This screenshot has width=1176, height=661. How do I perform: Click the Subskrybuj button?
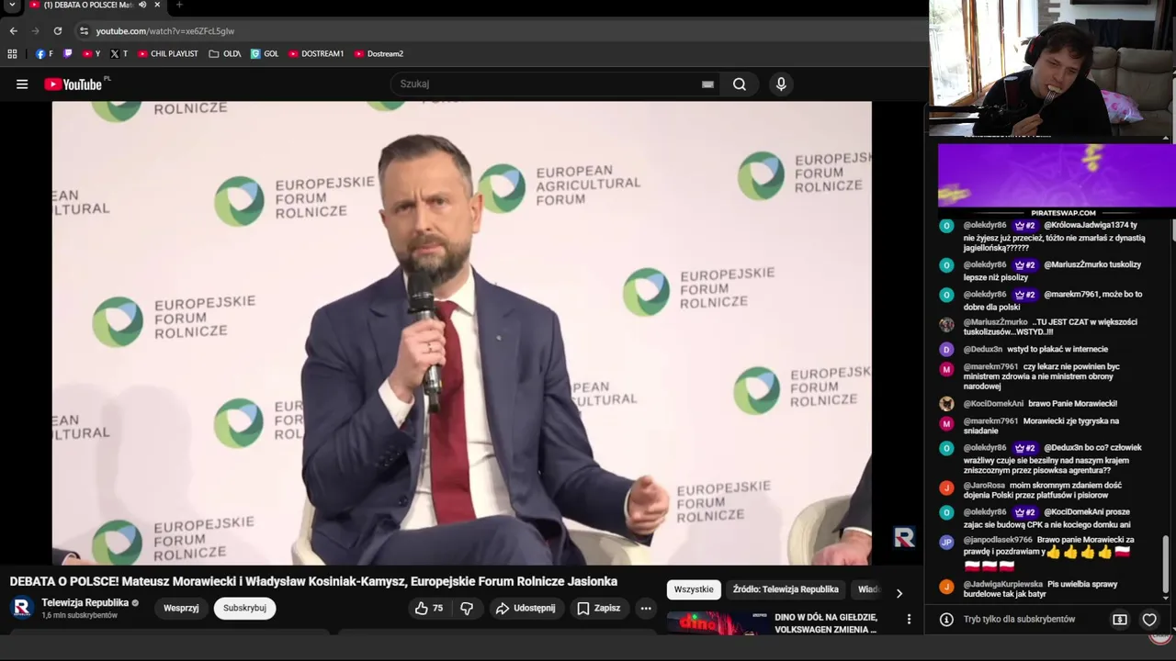pos(244,608)
